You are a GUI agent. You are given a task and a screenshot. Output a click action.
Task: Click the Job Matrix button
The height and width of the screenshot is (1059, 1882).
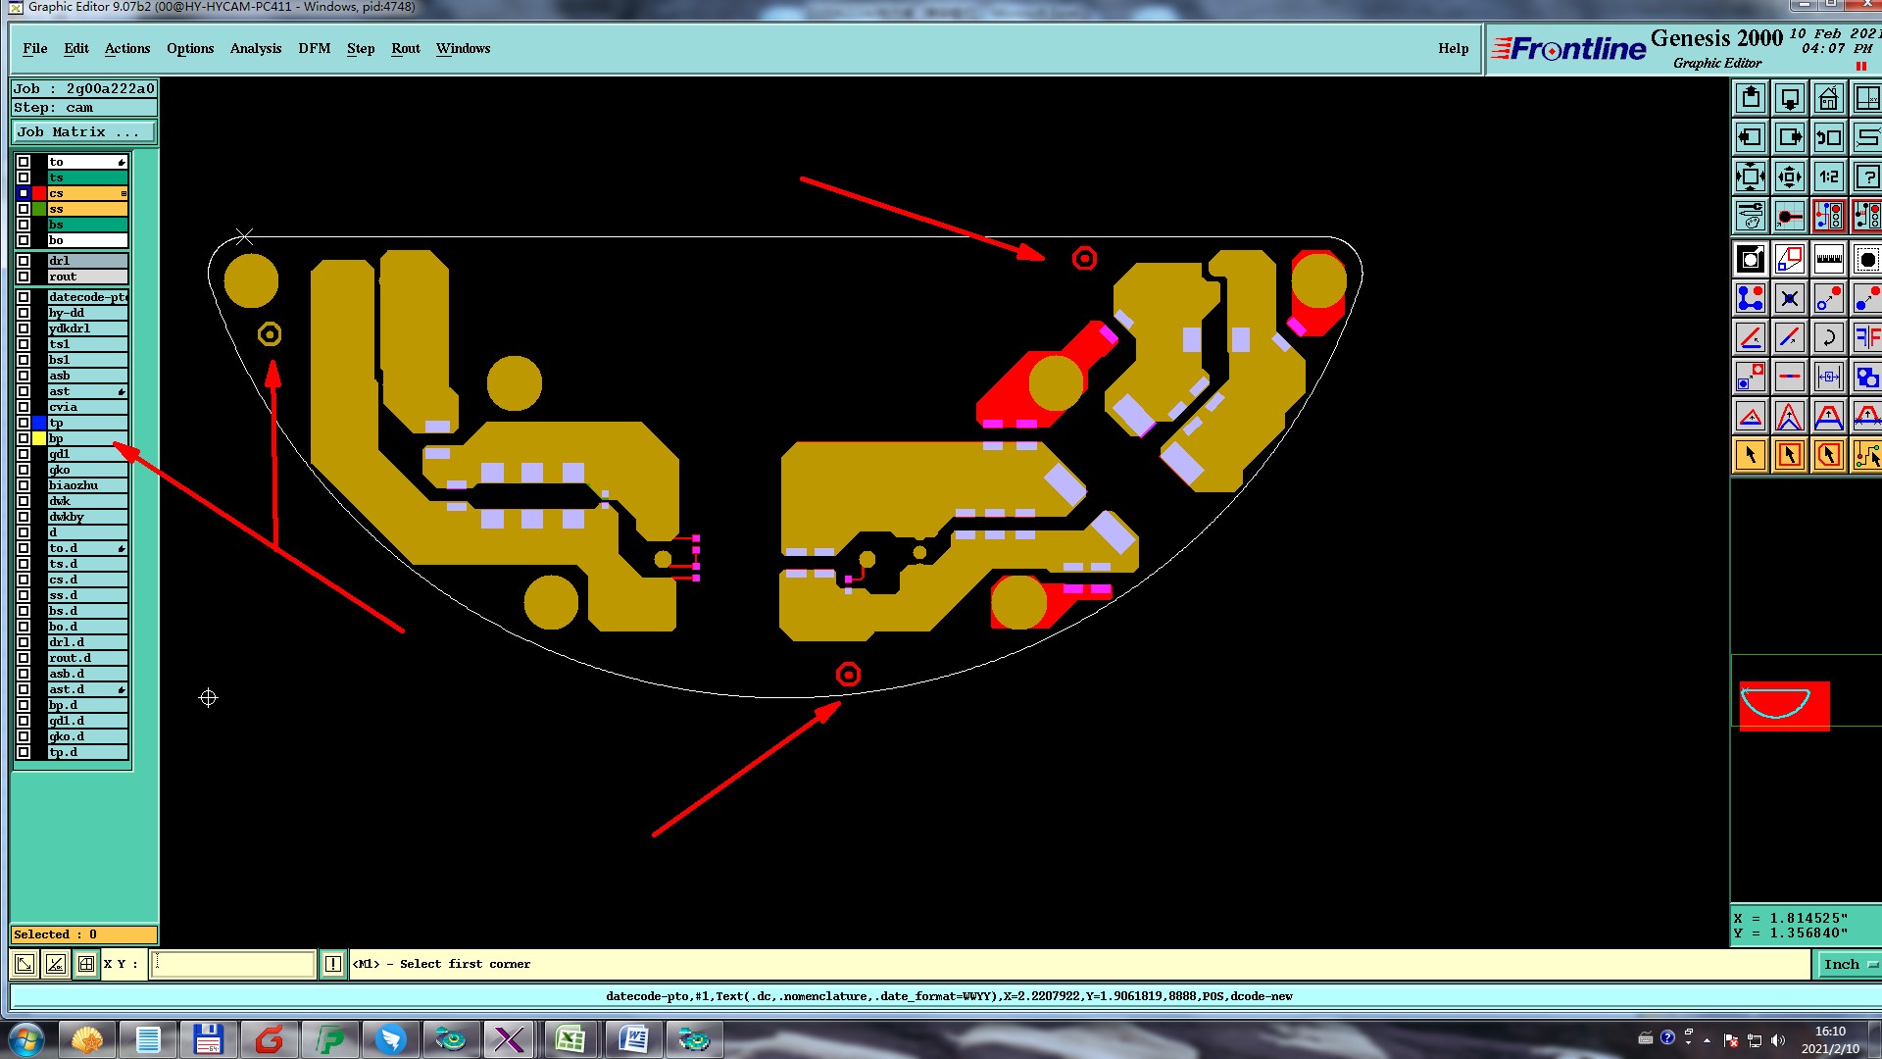(x=83, y=131)
